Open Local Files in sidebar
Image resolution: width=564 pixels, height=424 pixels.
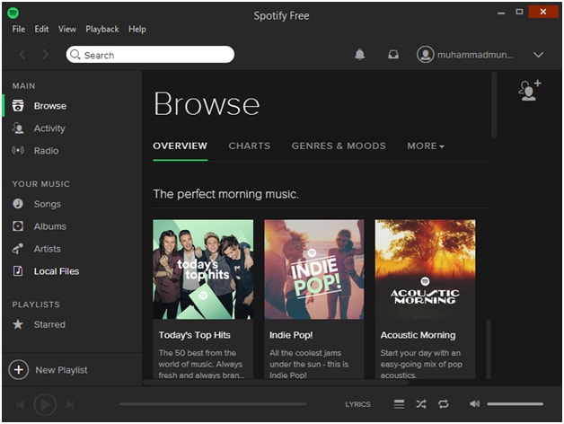coord(57,271)
